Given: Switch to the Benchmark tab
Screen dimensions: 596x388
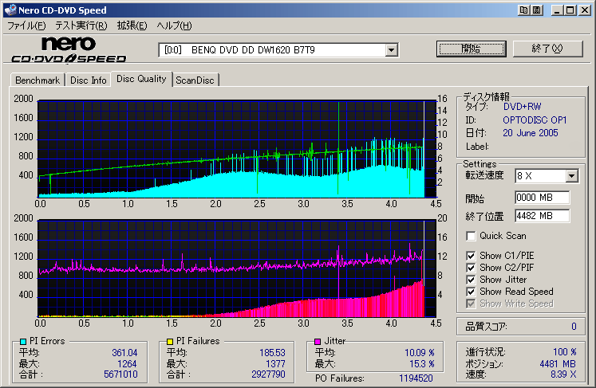Looking at the screenshot, I should click(37, 80).
